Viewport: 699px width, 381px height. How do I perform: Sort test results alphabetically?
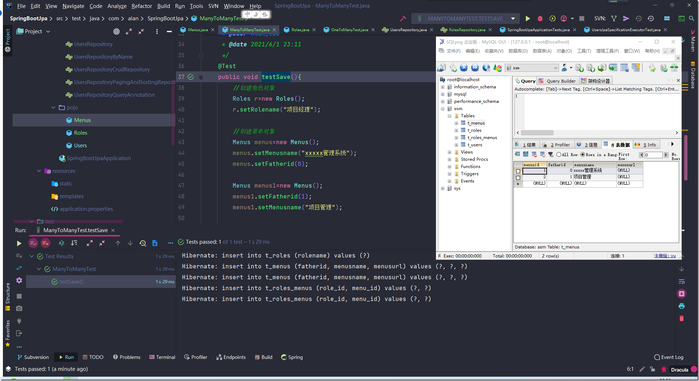point(62,243)
